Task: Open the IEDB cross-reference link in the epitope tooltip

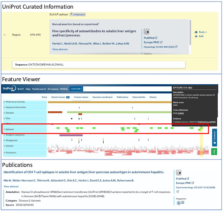Action: [181, 113]
